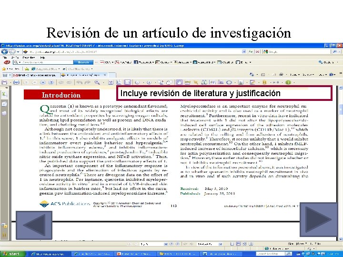Click the PDF undo arrow icon
Screen dimensions: 343x257
79,82
